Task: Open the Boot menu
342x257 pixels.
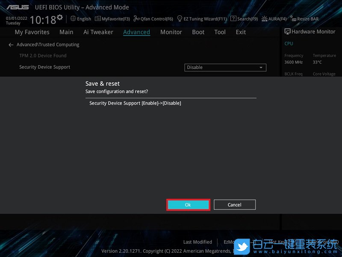Action: [198, 32]
